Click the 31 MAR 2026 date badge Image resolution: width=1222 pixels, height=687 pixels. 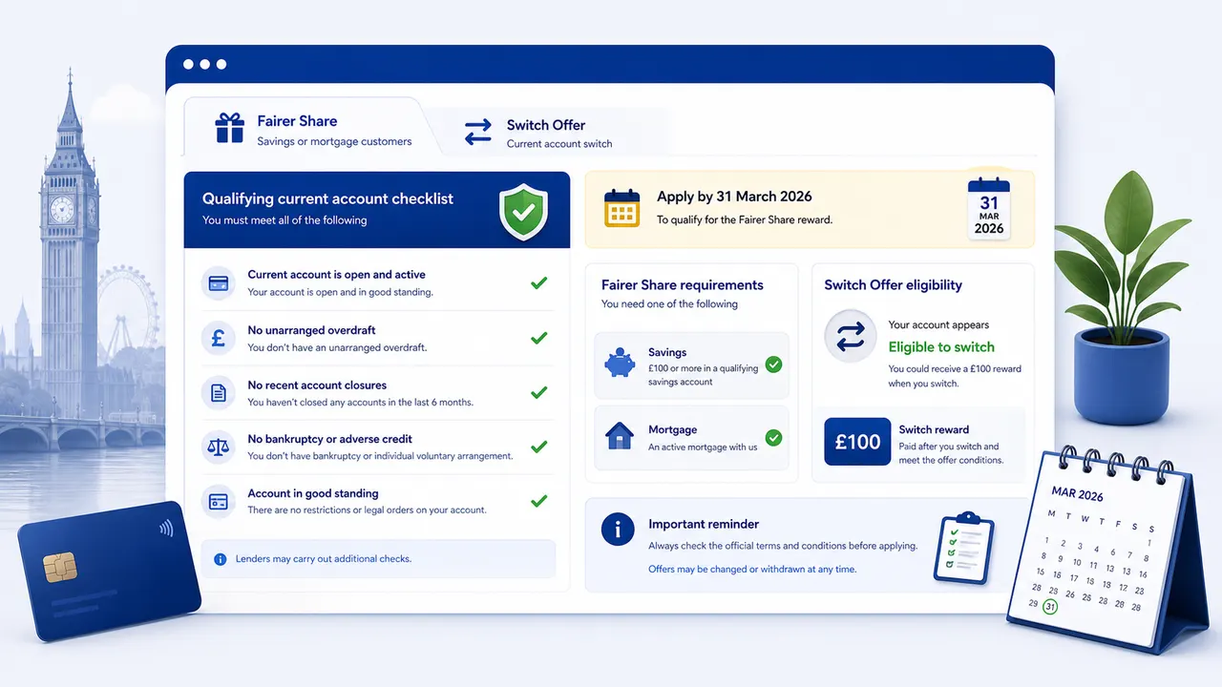tap(989, 208)
